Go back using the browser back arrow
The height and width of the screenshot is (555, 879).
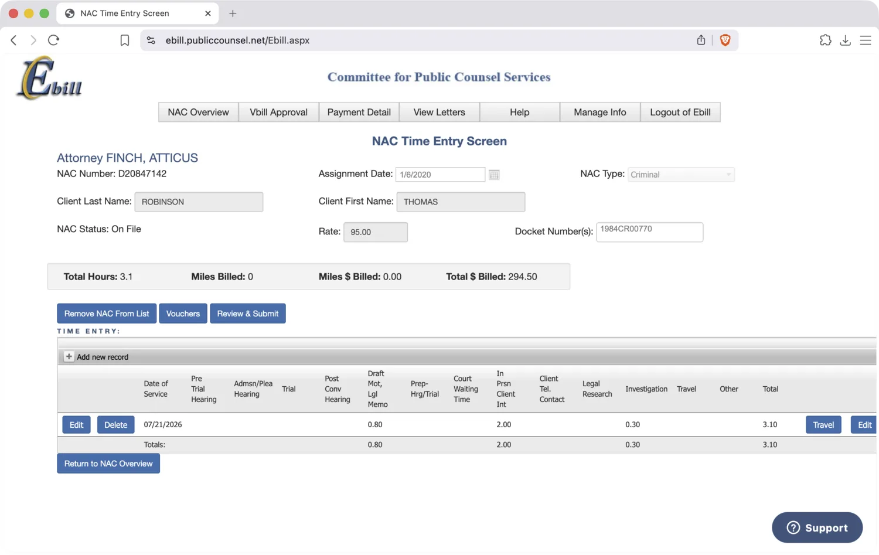click(x=13, y=40)
